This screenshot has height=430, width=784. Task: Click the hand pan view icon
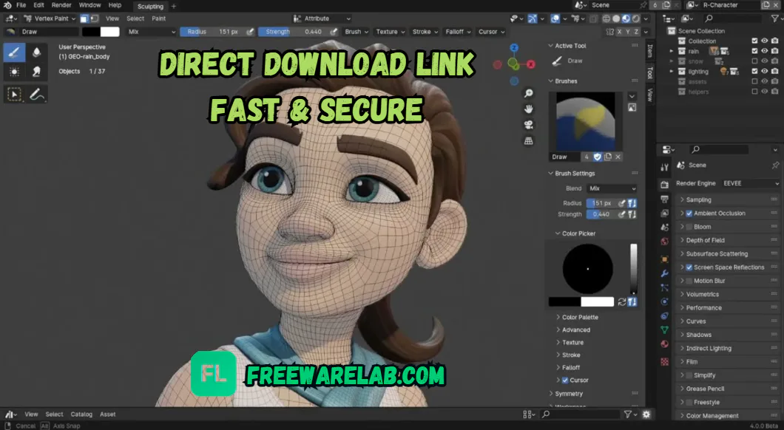point(529,109)
